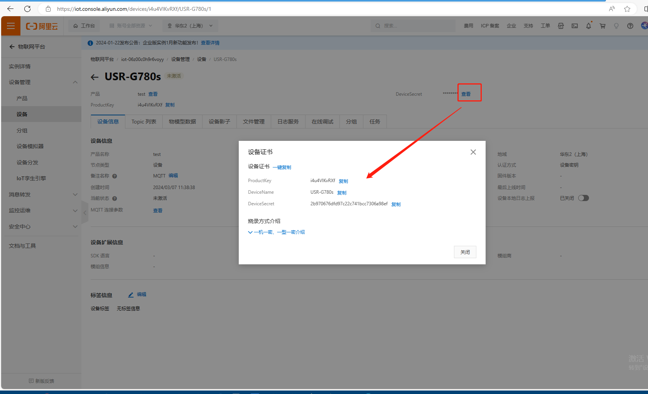Click the browser refresh button

(27, 8)
